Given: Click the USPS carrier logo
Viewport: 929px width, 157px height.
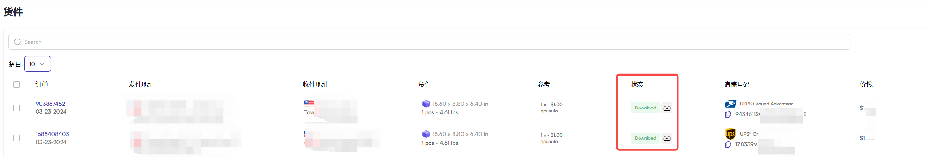Looking at the screenshot, I should pos(730,104).
